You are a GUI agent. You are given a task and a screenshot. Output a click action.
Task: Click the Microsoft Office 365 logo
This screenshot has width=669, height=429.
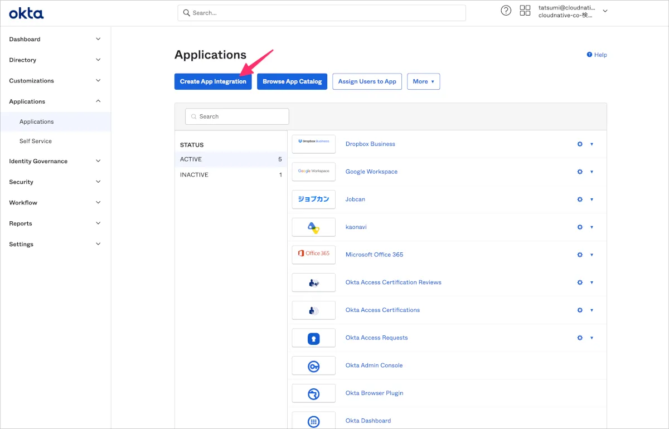click(313, 255)
